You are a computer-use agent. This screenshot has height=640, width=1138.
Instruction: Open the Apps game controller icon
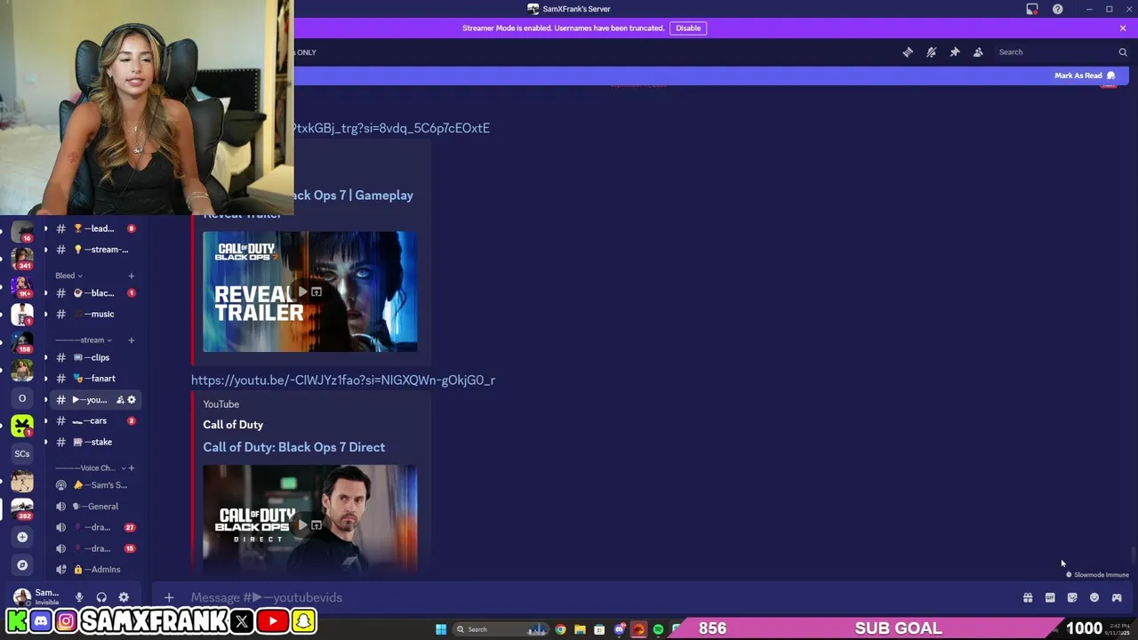[x=1117, y=597]
